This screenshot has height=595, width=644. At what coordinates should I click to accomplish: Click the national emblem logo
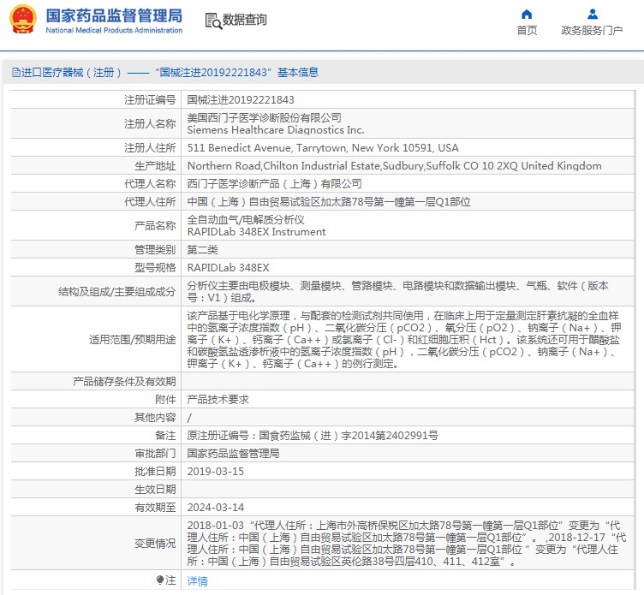[x=22, y=19]
